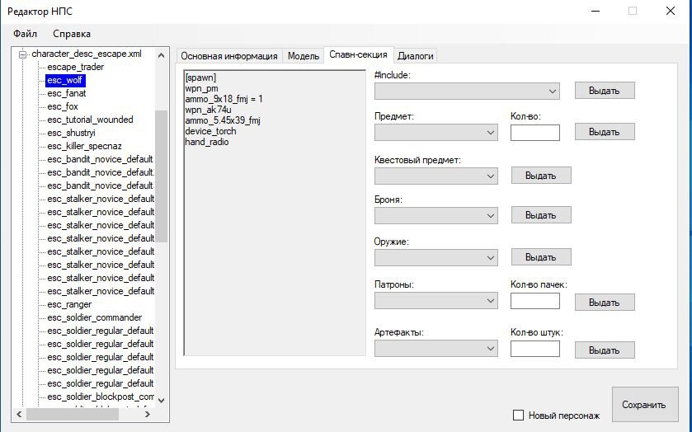
Task: Click the tree's vertical scrollbar down arrow
Action: coord(161,400)
